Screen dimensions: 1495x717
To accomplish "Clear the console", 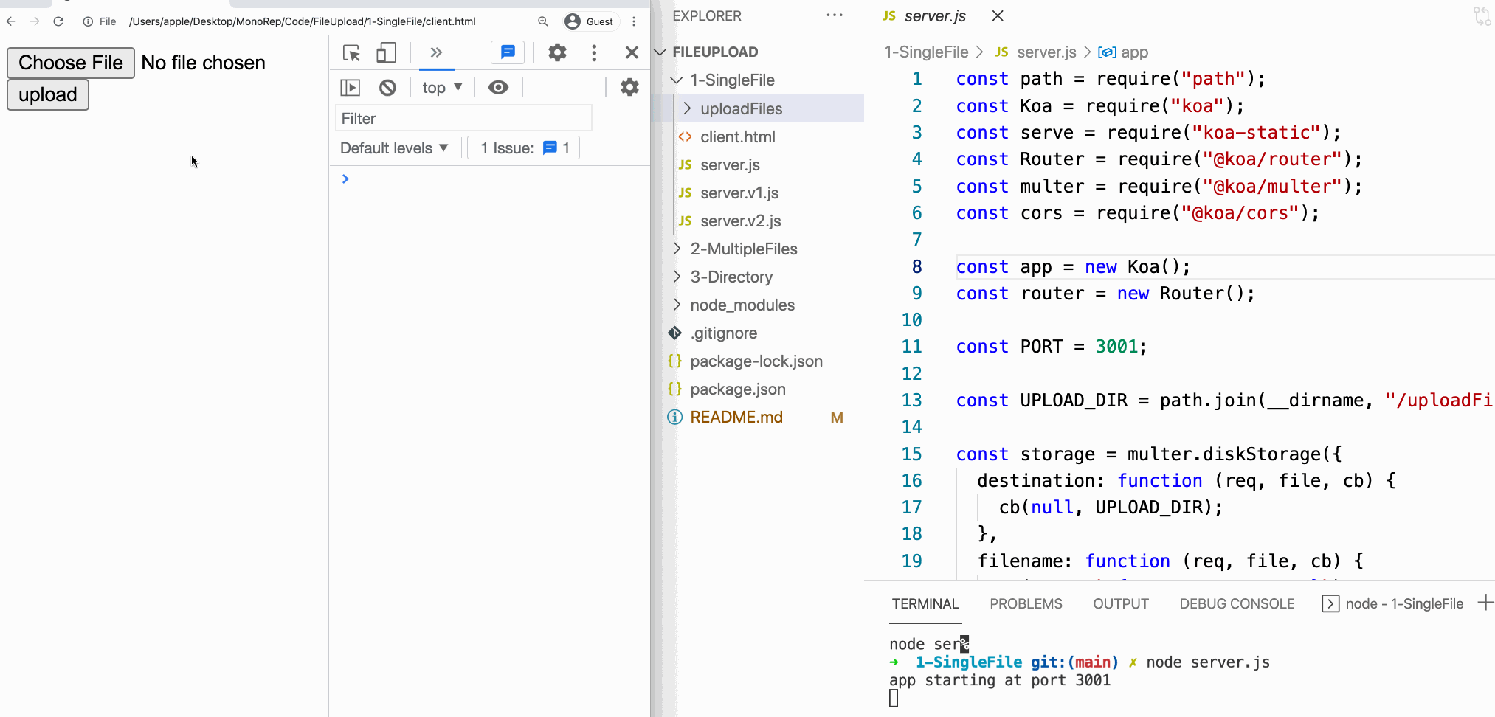I will coord(387,88).
